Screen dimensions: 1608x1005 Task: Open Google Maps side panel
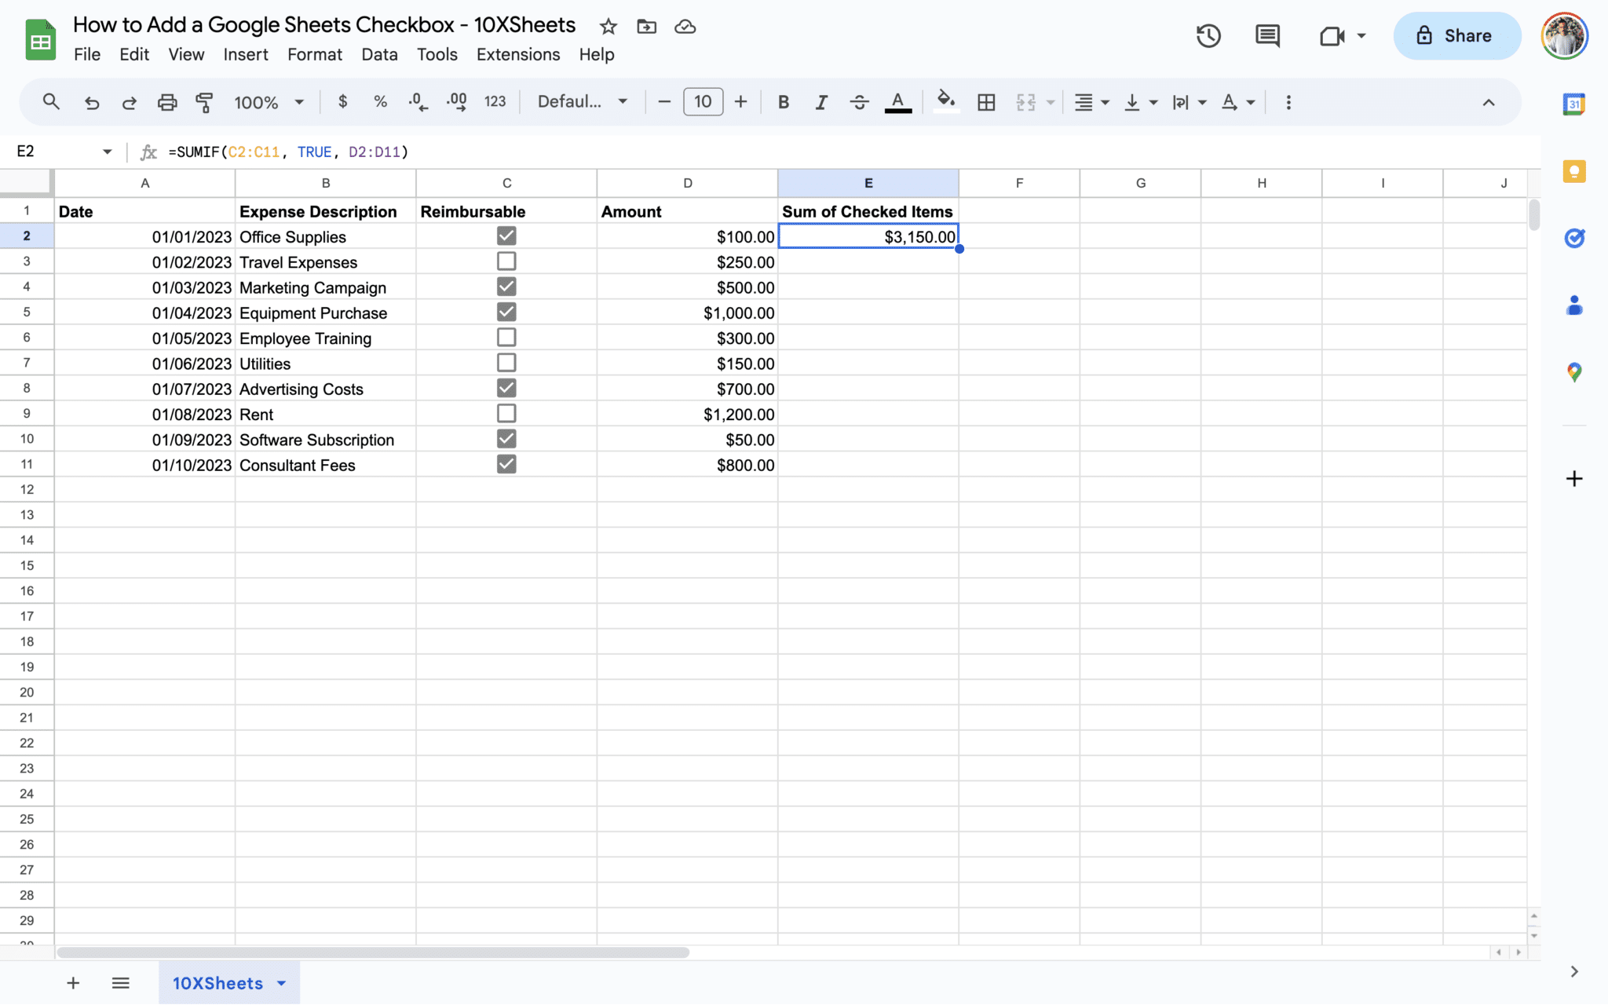click(x=1574, y=372)
